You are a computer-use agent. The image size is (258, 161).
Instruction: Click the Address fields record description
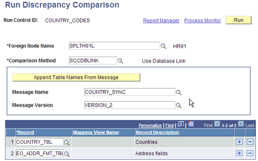(x=151, y=154)
